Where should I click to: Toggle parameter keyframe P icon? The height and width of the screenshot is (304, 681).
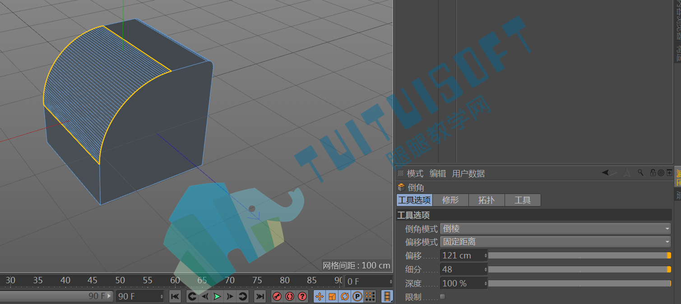357,296
